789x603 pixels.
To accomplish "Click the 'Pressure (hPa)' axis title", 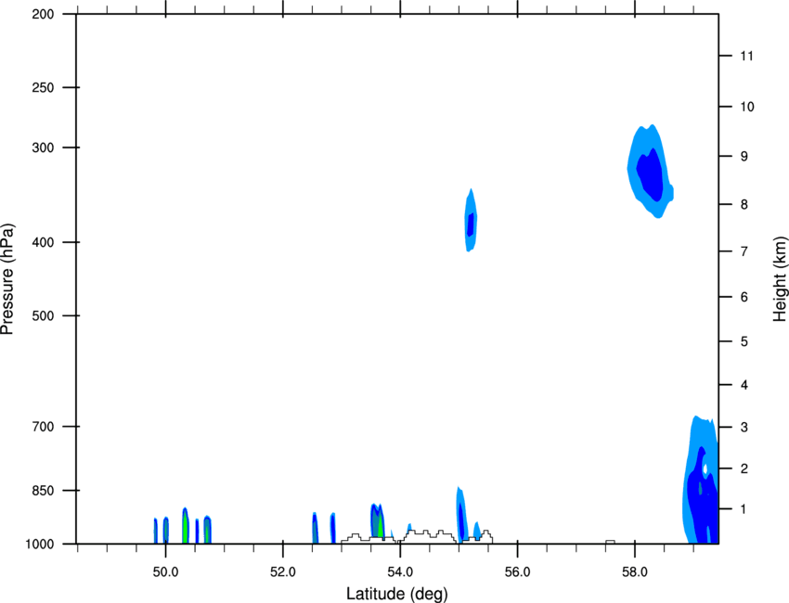I will (7, 279).
